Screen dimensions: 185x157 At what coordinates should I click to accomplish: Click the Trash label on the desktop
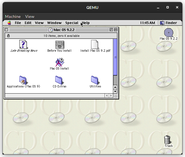[x=168, y=146]
